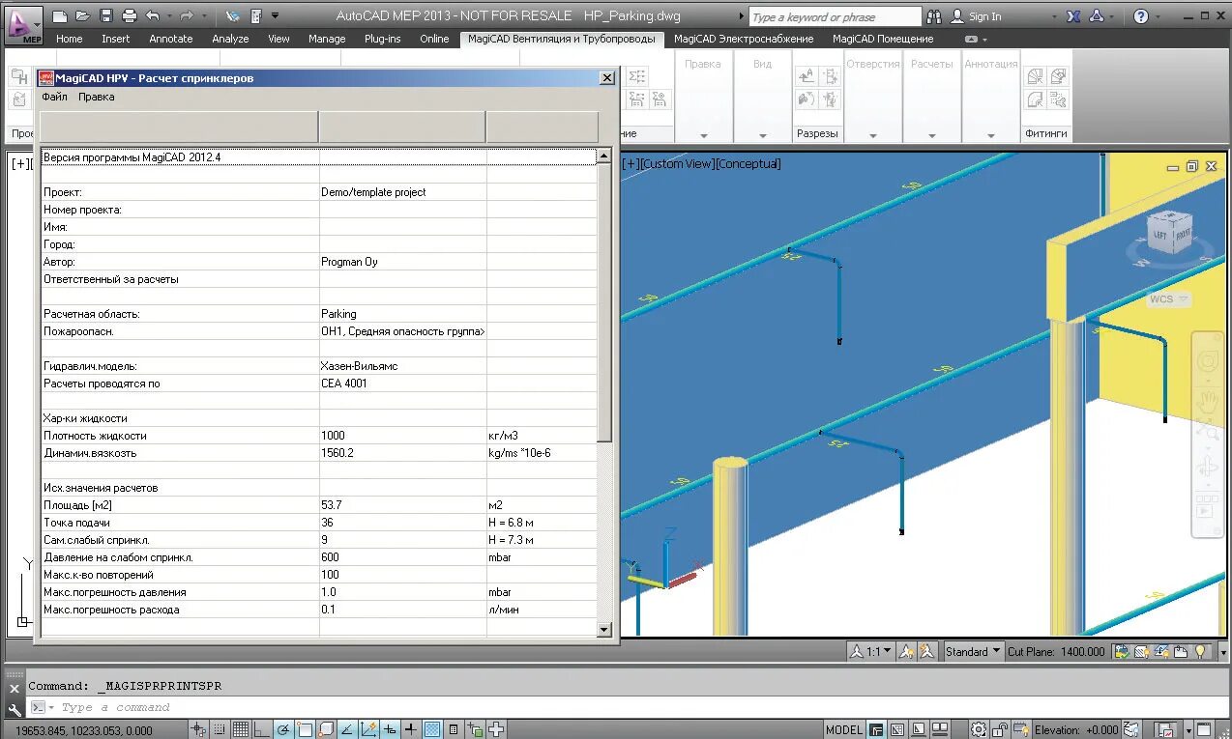The image size is (1232, 739).
Task: Click the keyword search input field
Action: pos(836,16)
